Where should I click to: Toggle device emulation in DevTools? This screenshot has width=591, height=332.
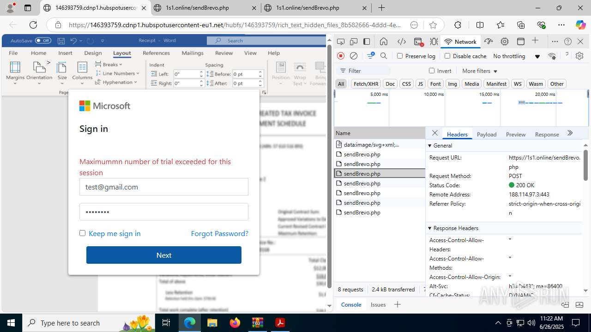pyautogui.click(x=354, y=41)
